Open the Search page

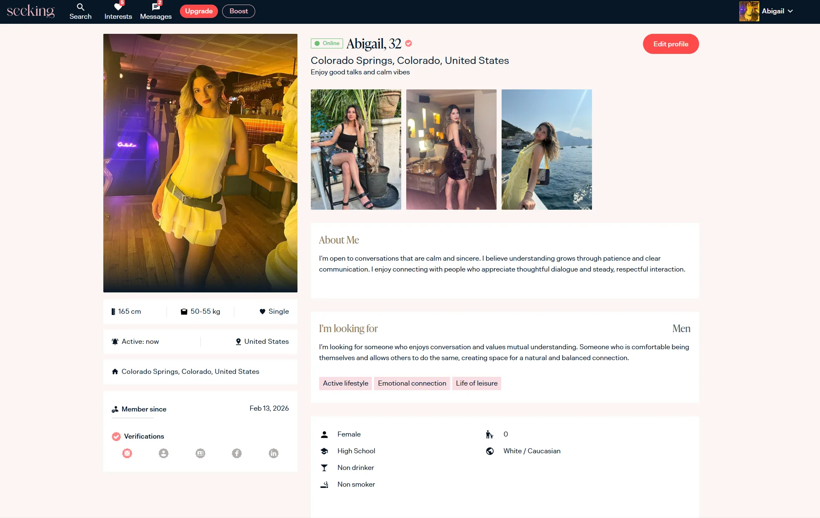80,11
